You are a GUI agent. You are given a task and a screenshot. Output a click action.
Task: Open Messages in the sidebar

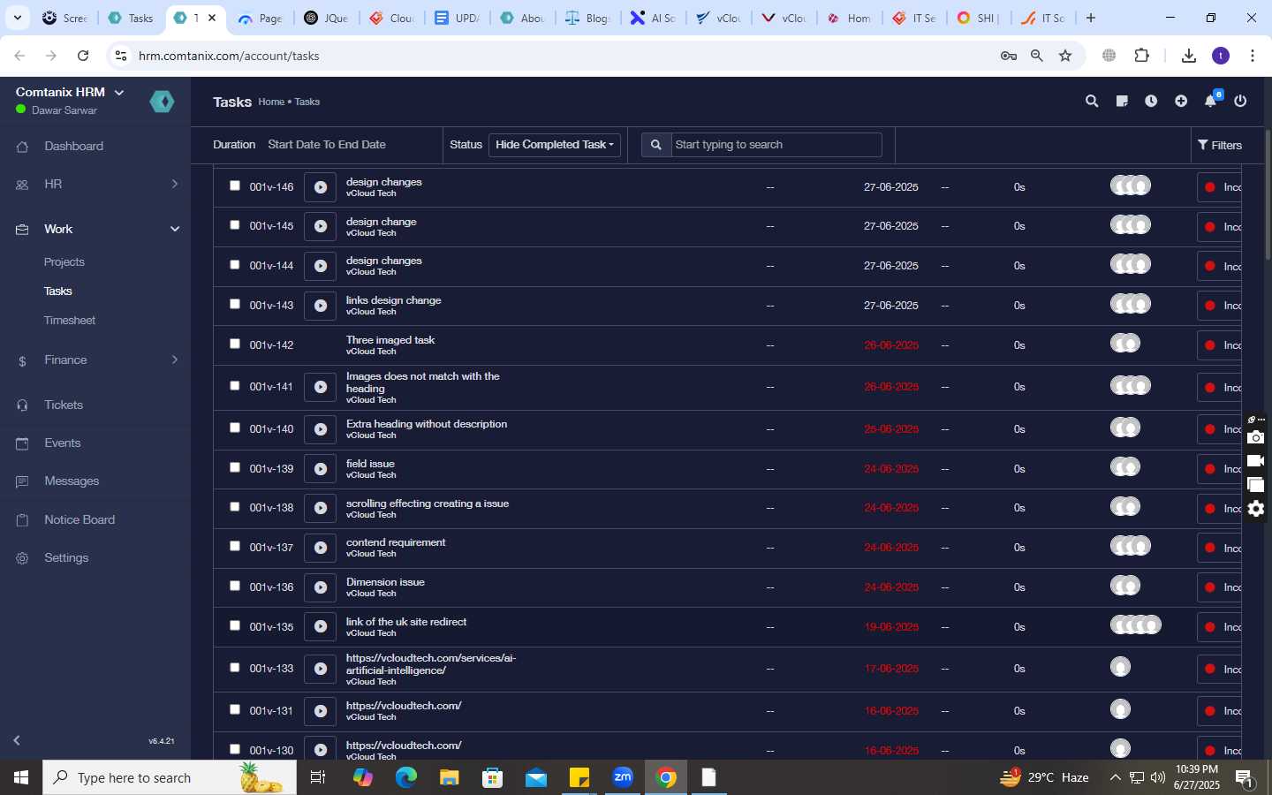pos(72,481)
